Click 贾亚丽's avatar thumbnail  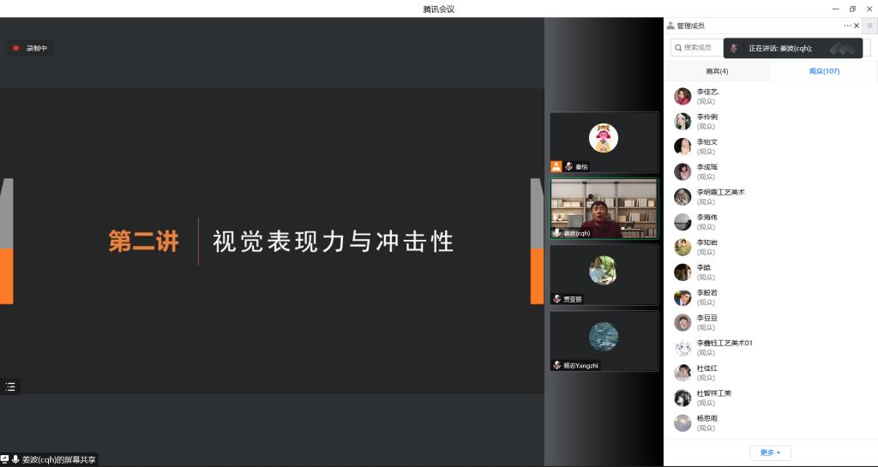tap(603, 270)
